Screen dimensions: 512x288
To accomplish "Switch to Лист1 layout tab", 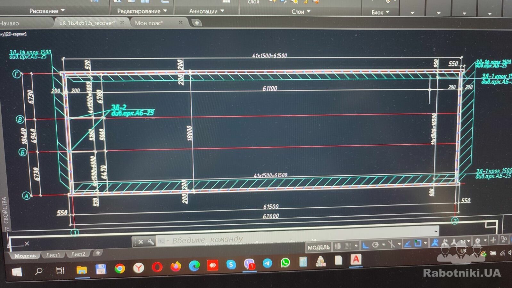I will pos(53,255).
